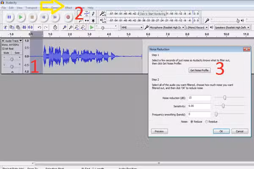The image size is (254, 169).
Task: Select the Multi-tool asterisk icon
Action: (93, 20)
